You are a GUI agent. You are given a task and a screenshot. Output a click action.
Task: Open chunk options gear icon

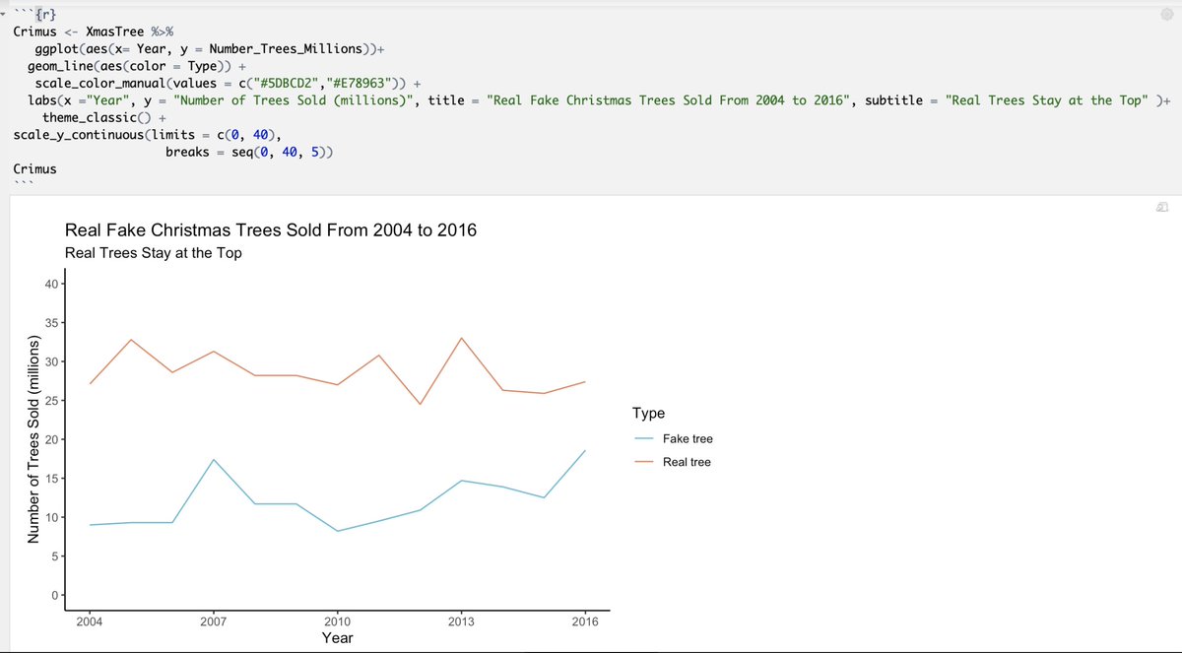click(1167, 15)
